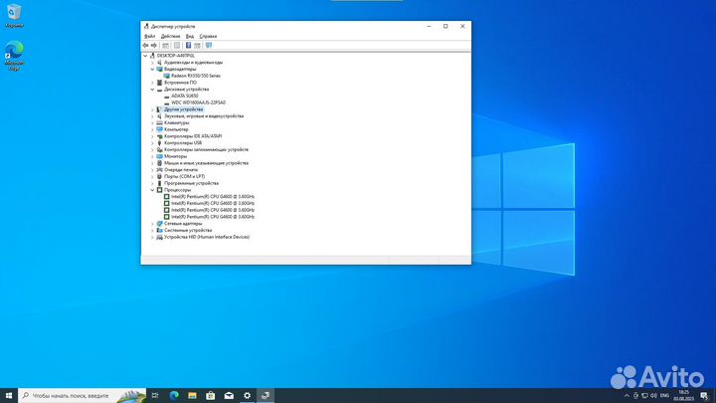
Task: Click the first Intel Pentium G4600 processor entry
Action: click(213, 197)
